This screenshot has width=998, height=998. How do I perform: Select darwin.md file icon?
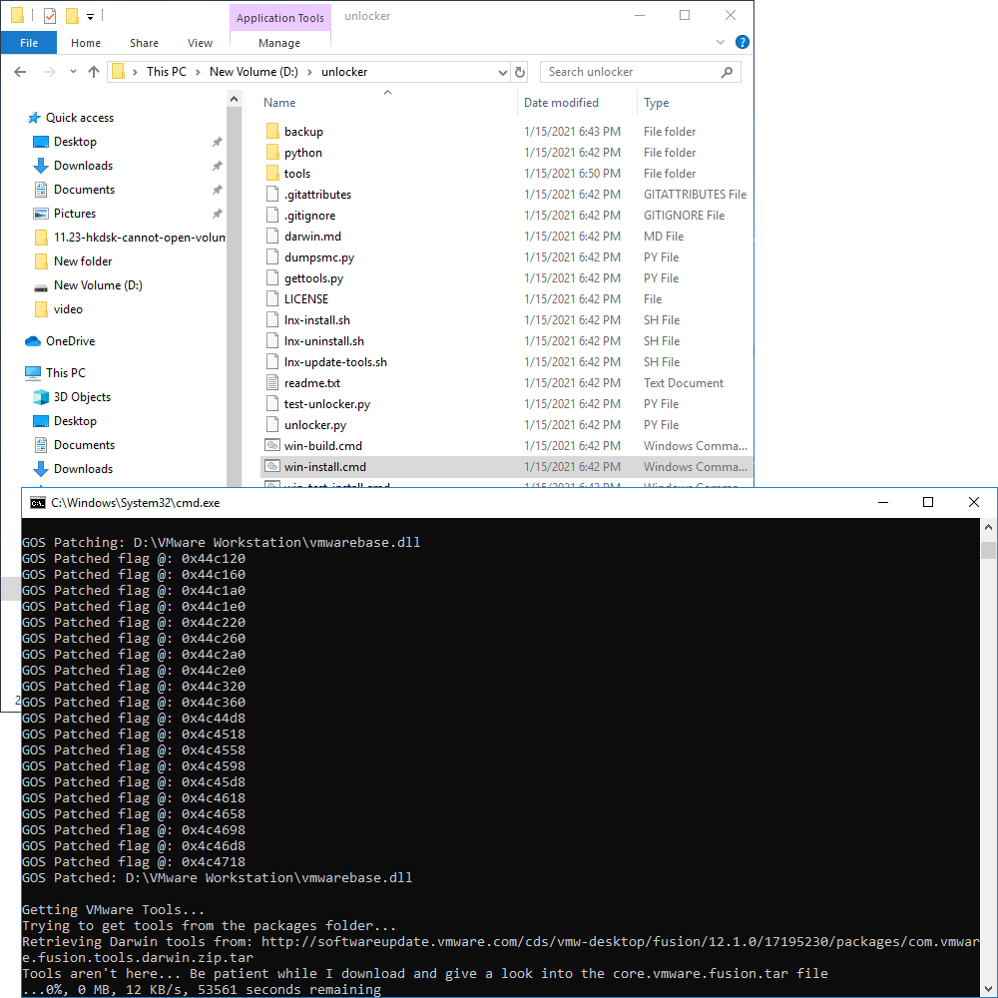272,237
